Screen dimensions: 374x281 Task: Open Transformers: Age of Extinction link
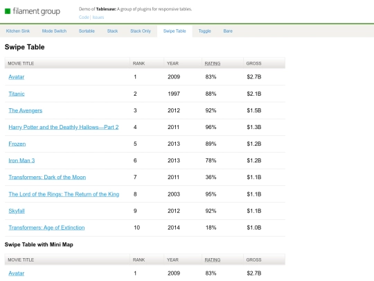pos(46,228)
